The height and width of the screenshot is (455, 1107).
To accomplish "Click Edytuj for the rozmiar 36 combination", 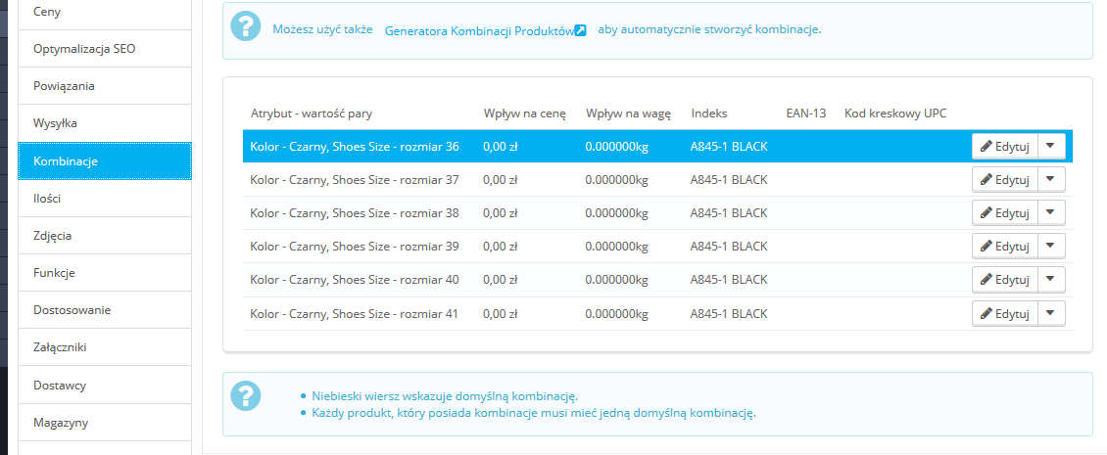I will 1004,147.
